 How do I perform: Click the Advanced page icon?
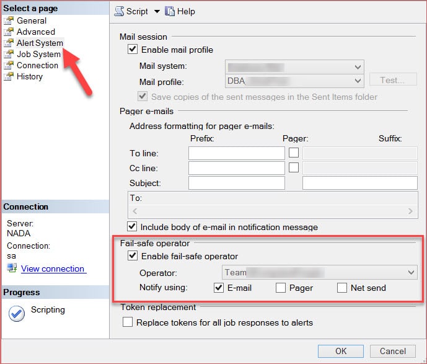pos(9,32)
